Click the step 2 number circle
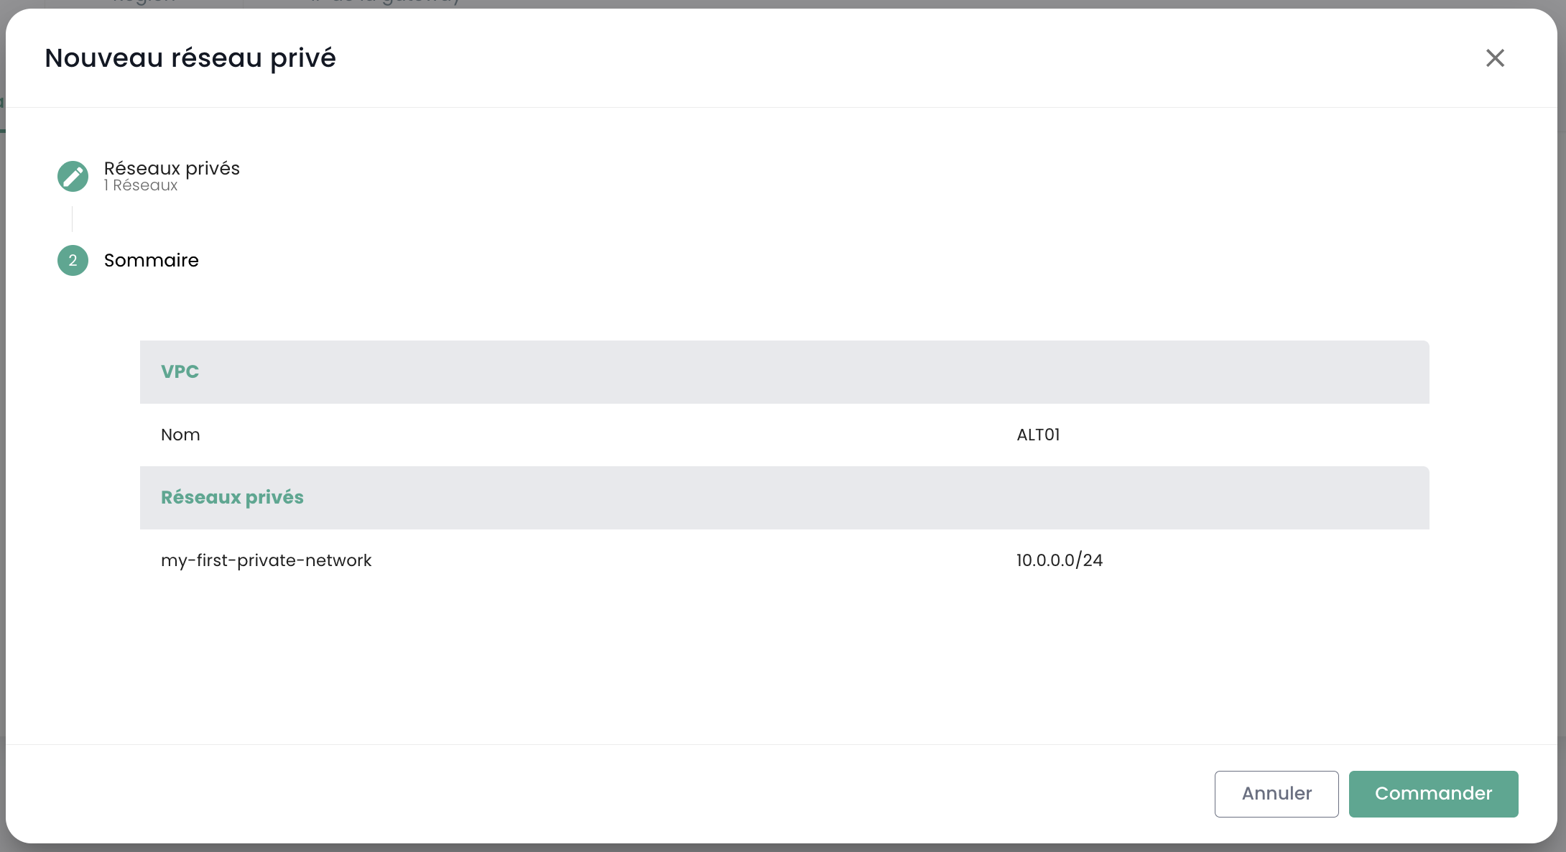The image size is (1566, 852). pyautogui.click(x=73, y=260)
